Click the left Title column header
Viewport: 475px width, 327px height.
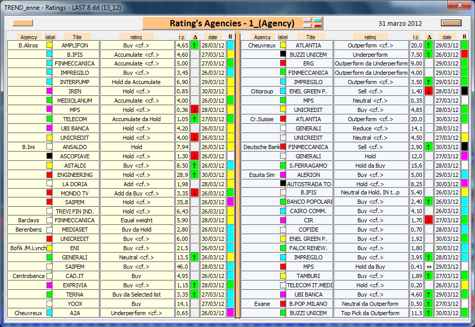coord(77,37)
